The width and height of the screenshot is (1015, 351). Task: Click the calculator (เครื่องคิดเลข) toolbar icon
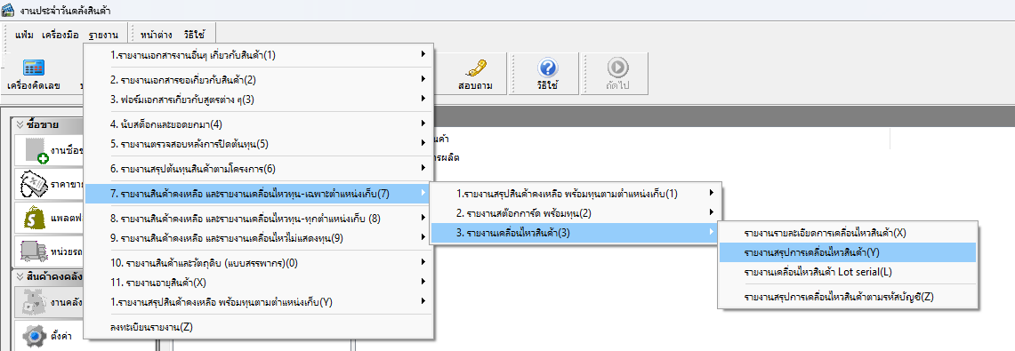click(x=33, y=68)
